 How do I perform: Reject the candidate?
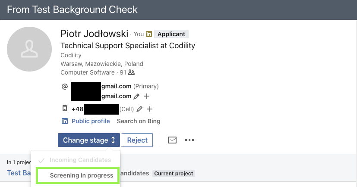point(137,140)
